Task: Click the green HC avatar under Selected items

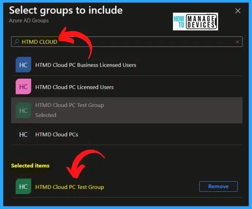Action: [23, 186]
